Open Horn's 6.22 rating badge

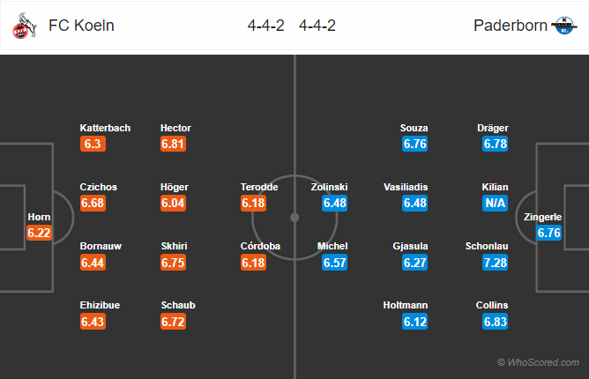[39, 233]
